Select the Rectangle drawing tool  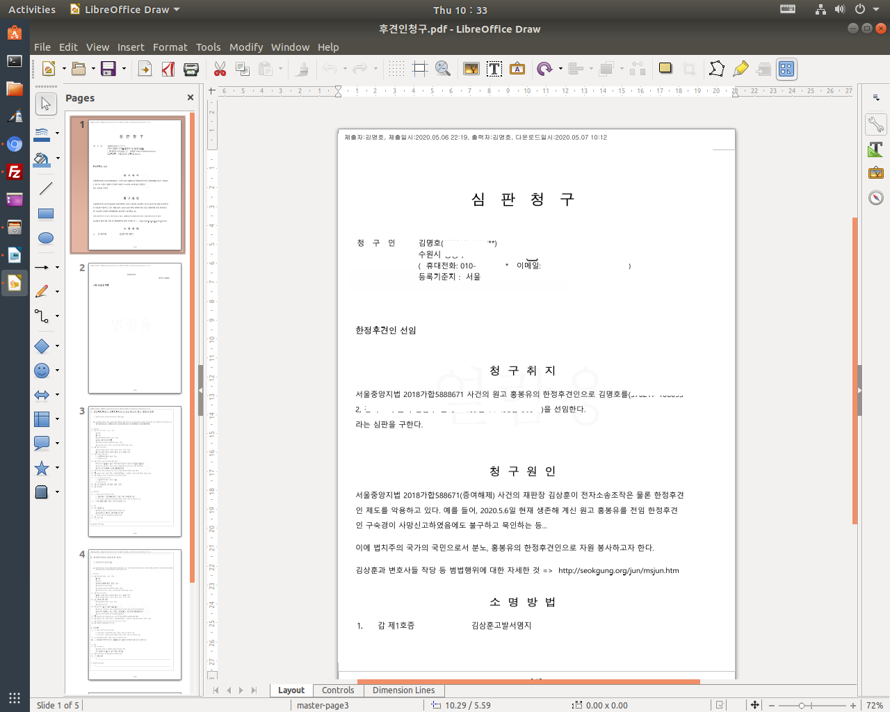(x=46, y=213)
